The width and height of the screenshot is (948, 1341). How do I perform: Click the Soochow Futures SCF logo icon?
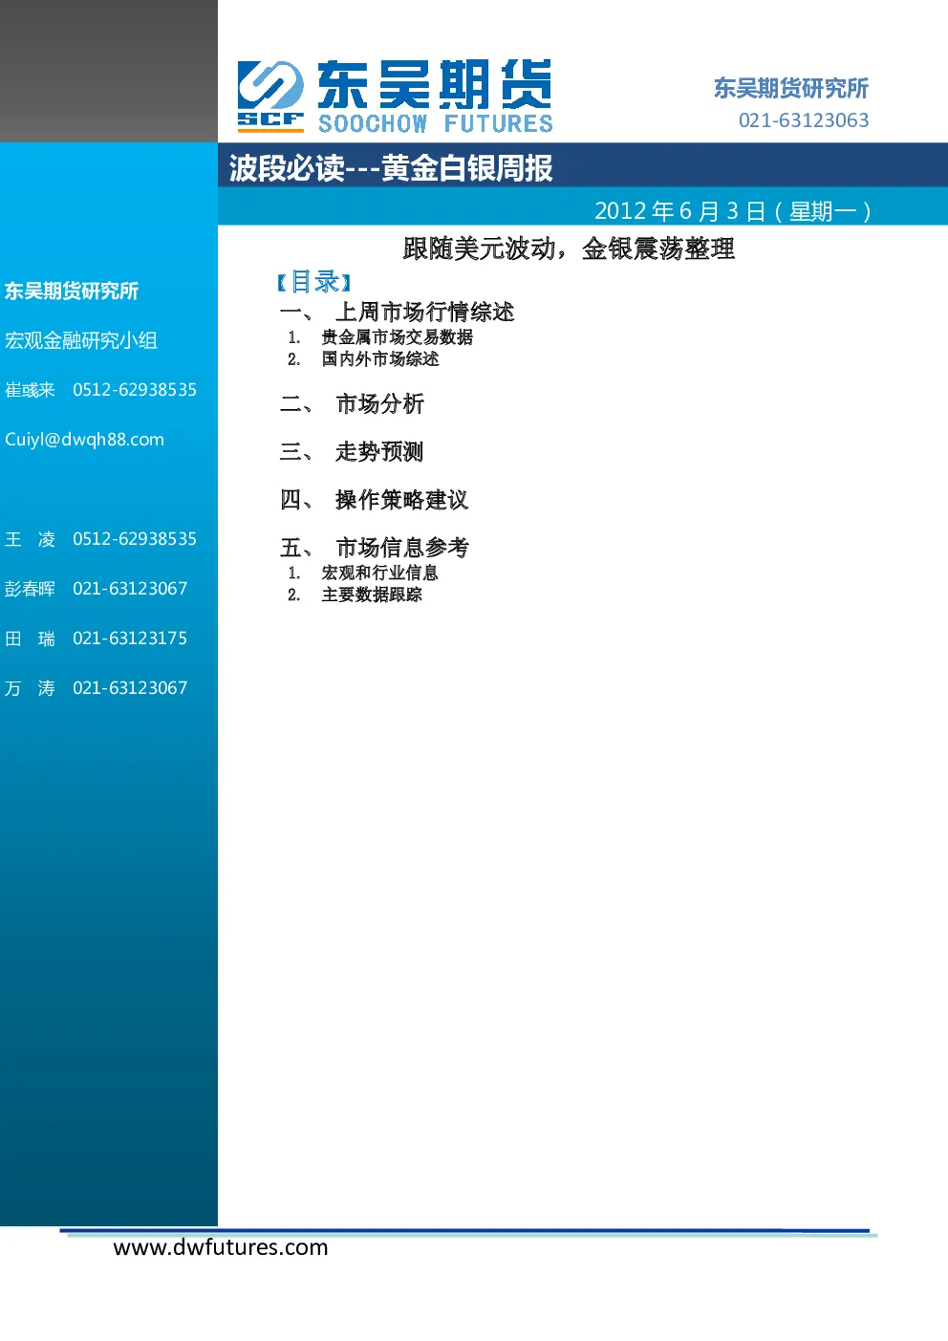coord(270,96)
